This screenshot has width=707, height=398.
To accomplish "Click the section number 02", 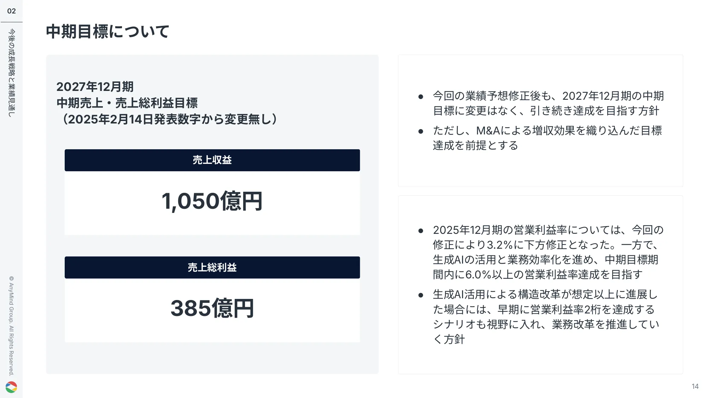I will click(x=12, y=11).
